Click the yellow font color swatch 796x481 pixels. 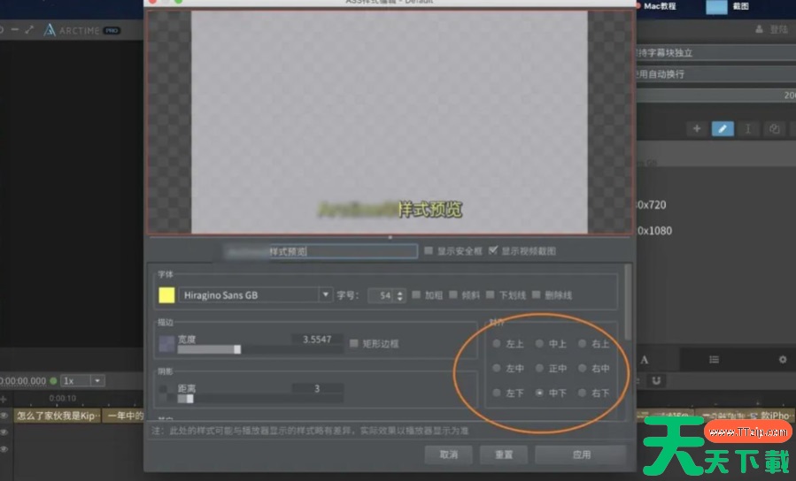click(166, 295)
